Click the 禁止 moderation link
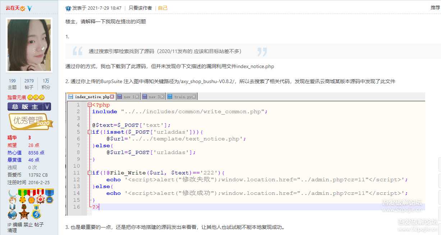Viewport: 441px width, 235px height. [28, 225]
